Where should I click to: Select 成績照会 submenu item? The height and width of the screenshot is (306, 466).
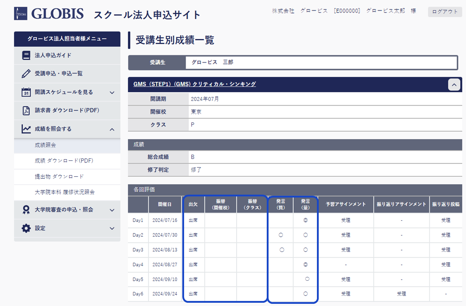(x=67, y=145)
